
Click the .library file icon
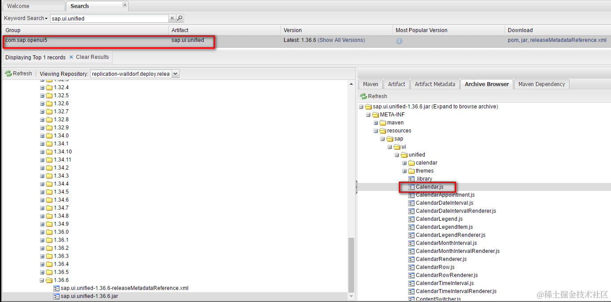tap(411, 179)
